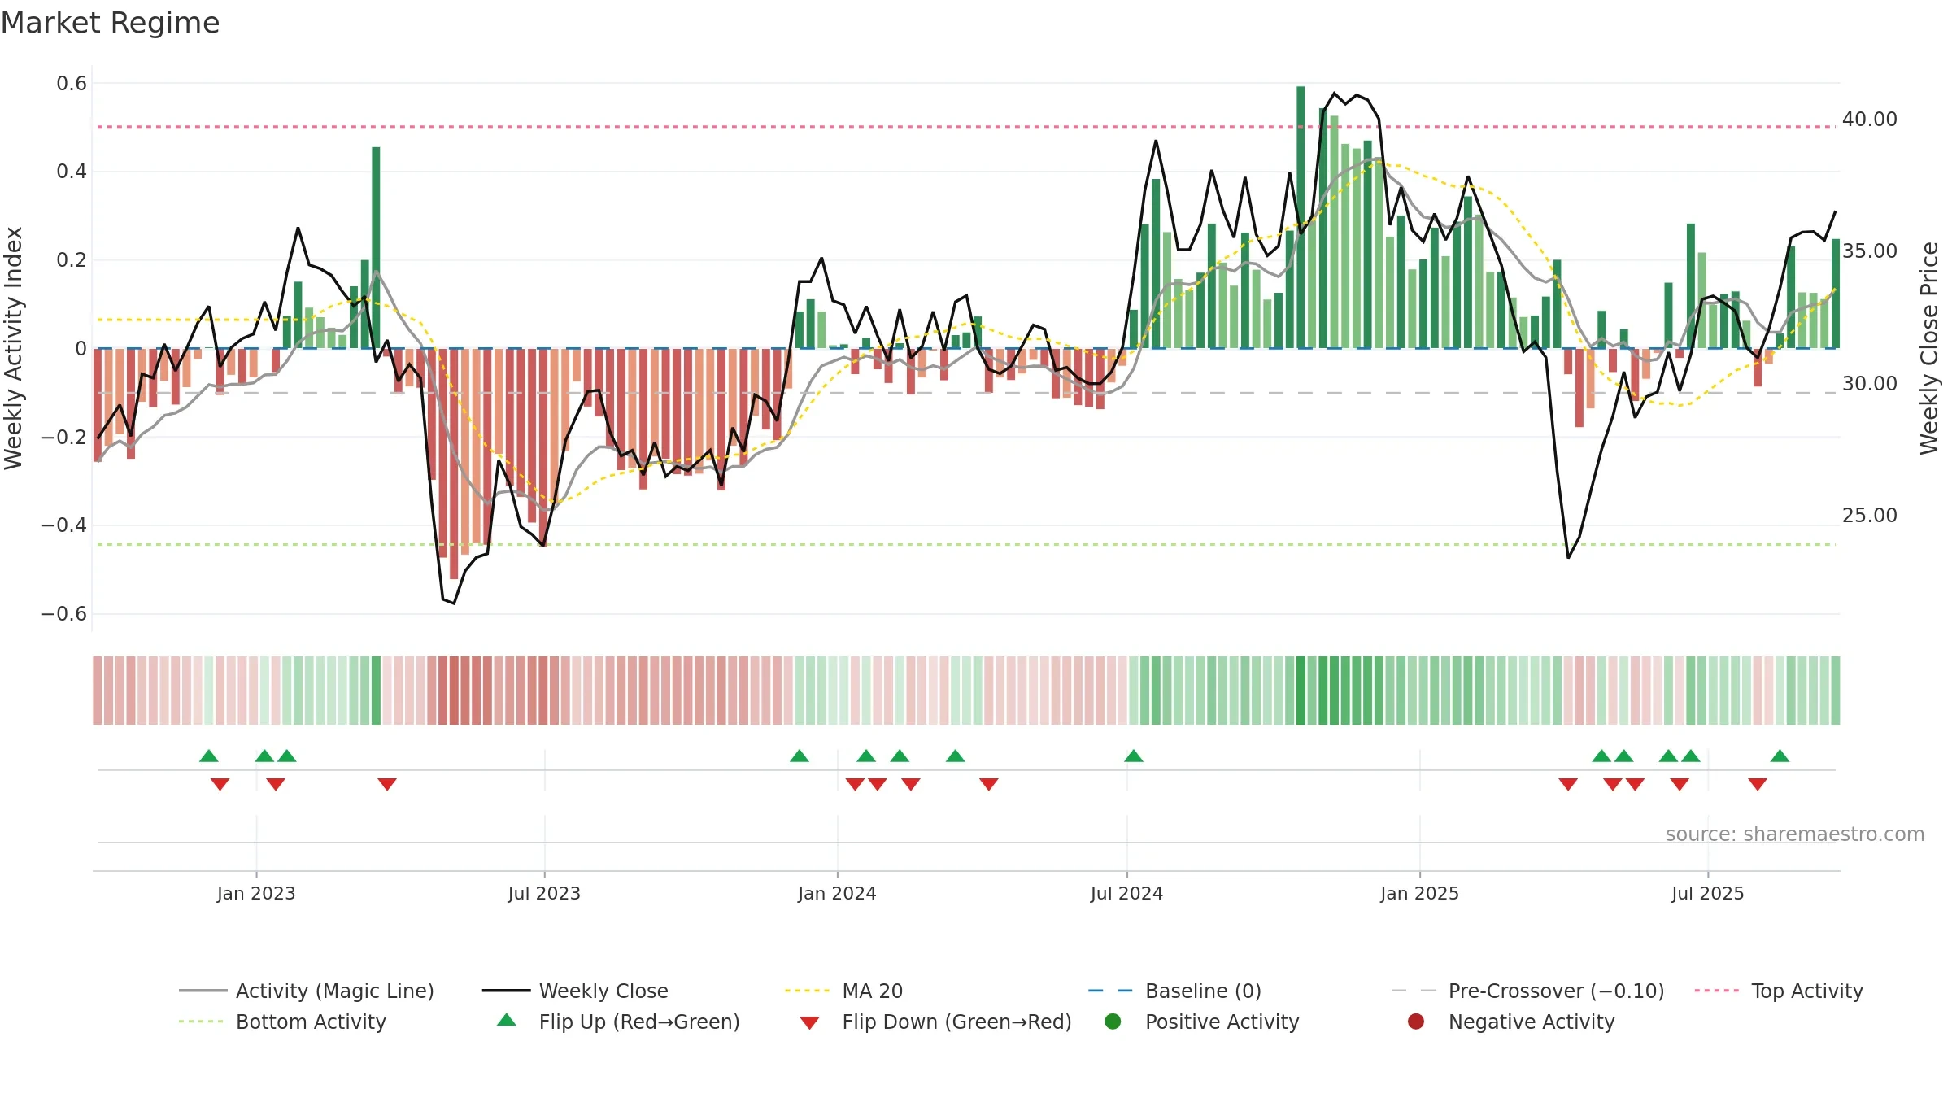
Task: Click the source: sharemaestro.com text
Action: pos(1795,834)
